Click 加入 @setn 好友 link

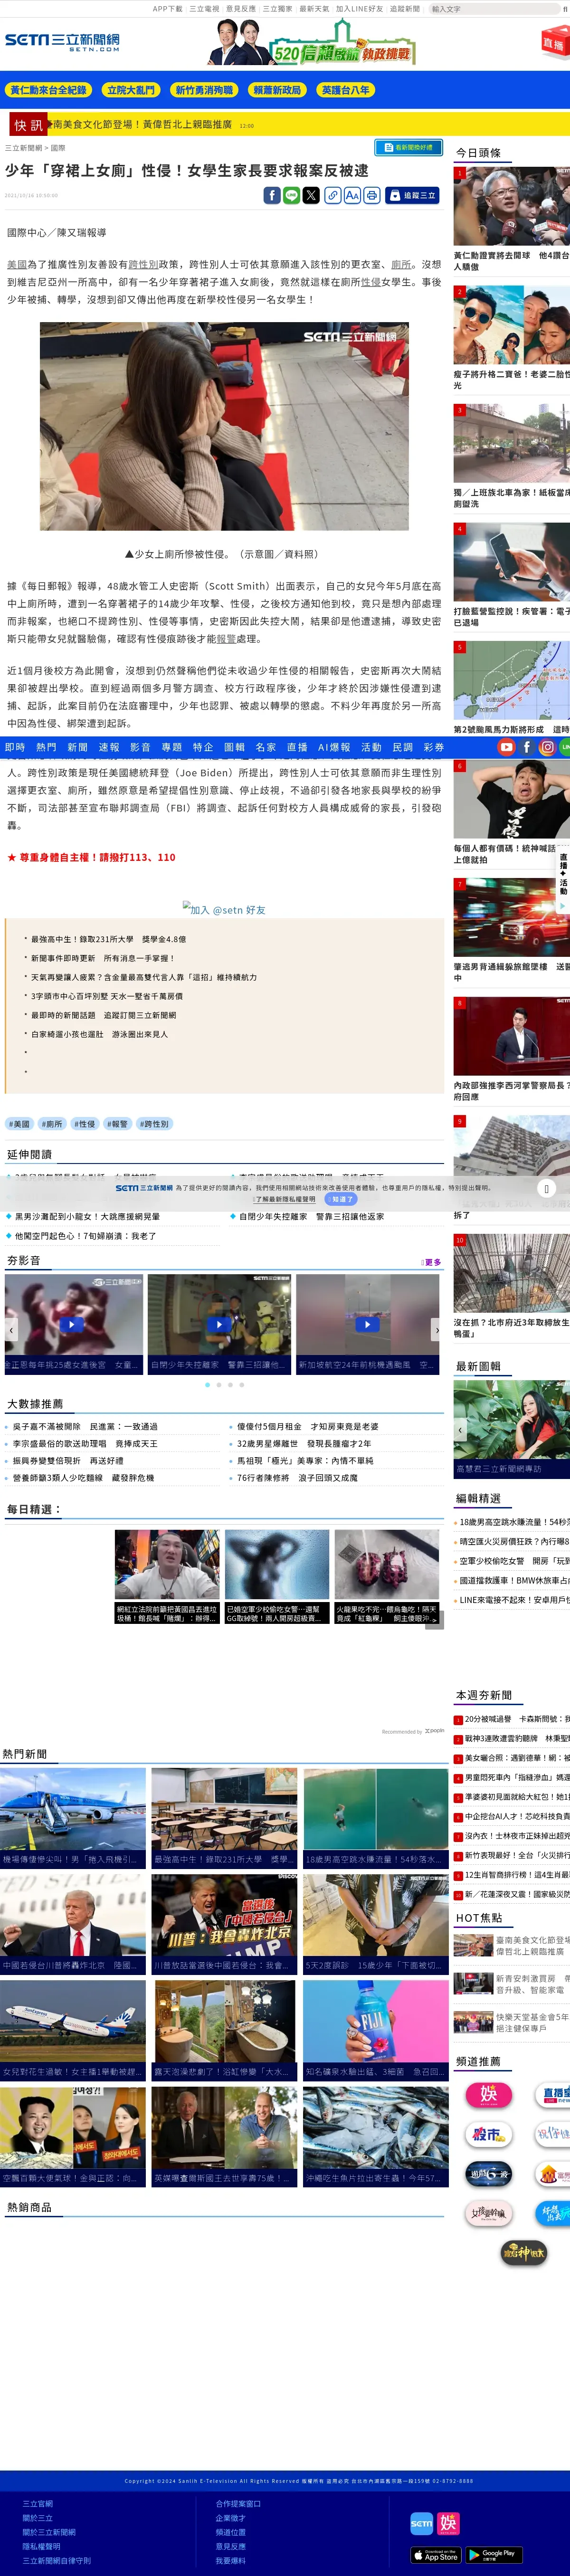click(224, 910)
